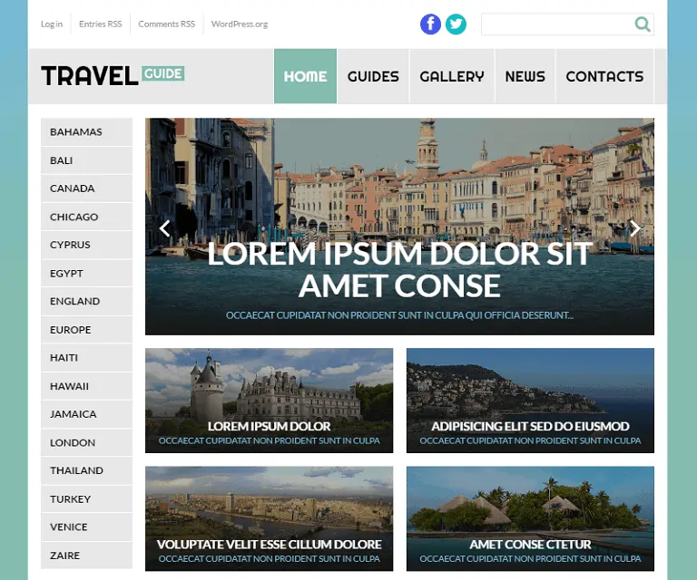Select Turkey in the sidebar

[x=87, y=498]
